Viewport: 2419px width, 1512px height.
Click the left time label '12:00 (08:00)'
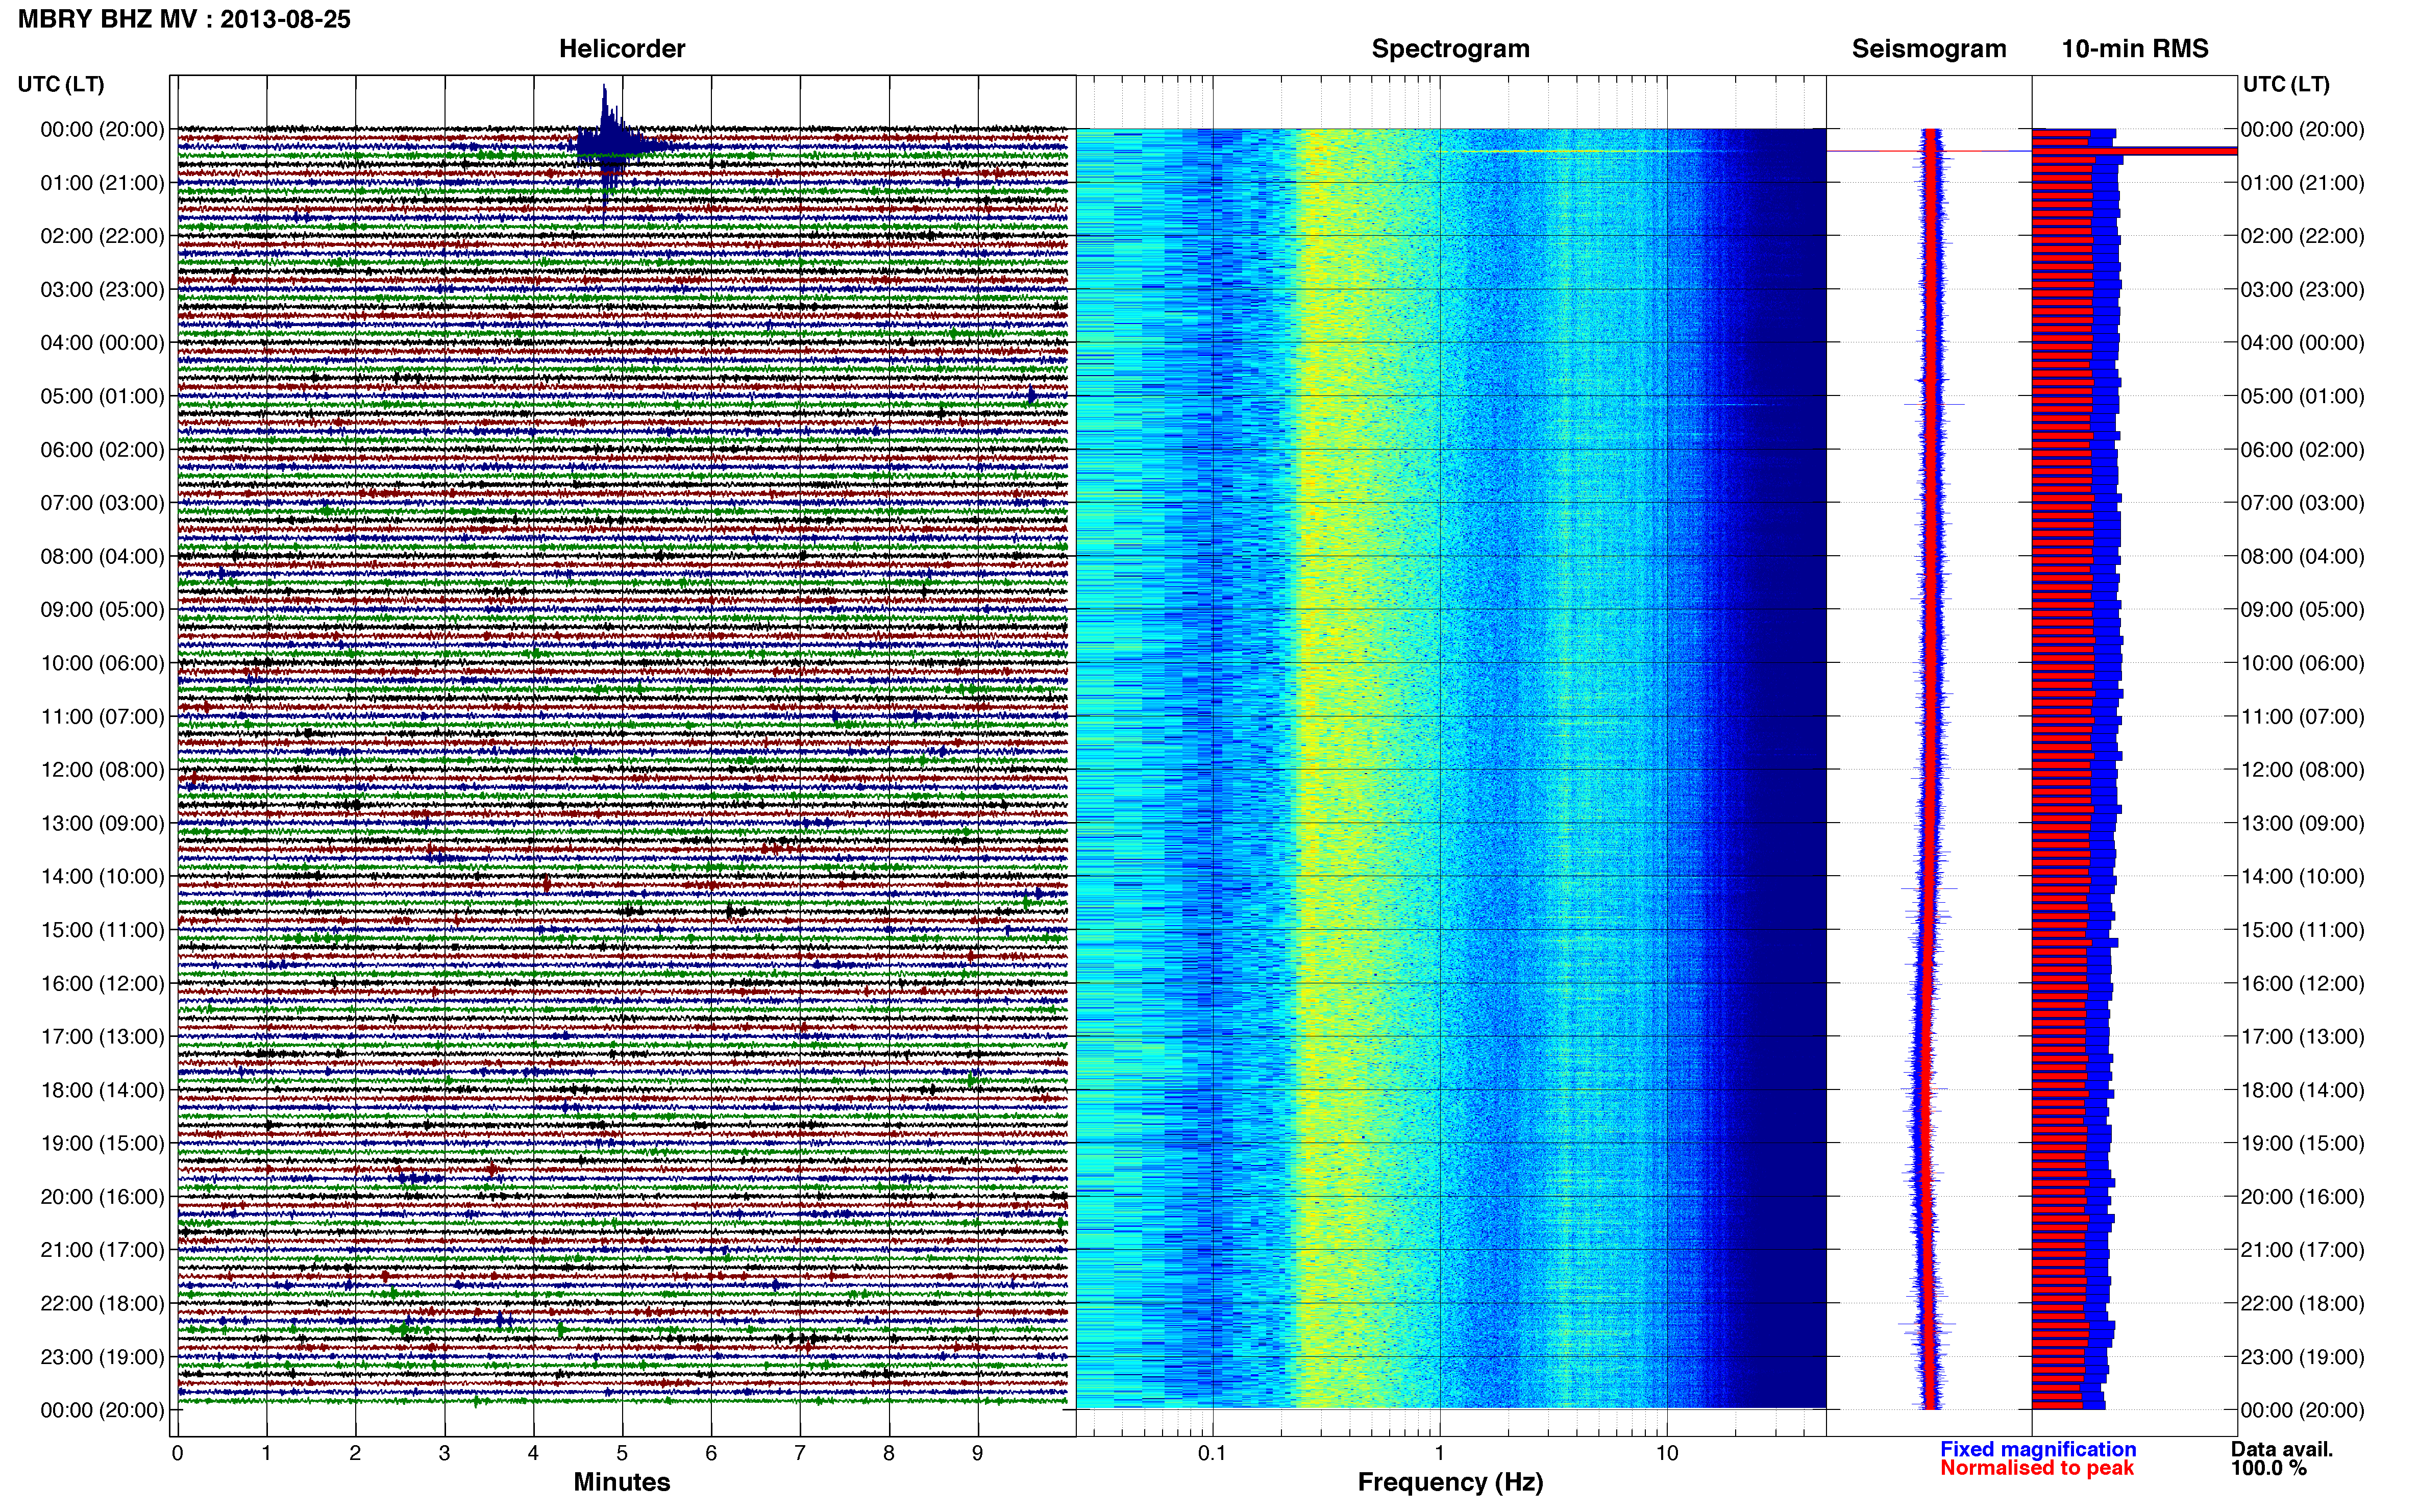[x=102, y=770]
